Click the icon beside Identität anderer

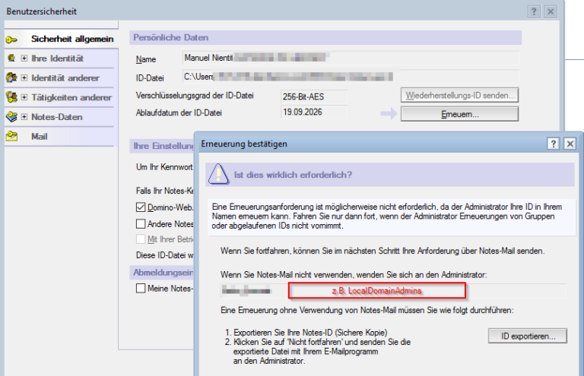tap(11, 77)
